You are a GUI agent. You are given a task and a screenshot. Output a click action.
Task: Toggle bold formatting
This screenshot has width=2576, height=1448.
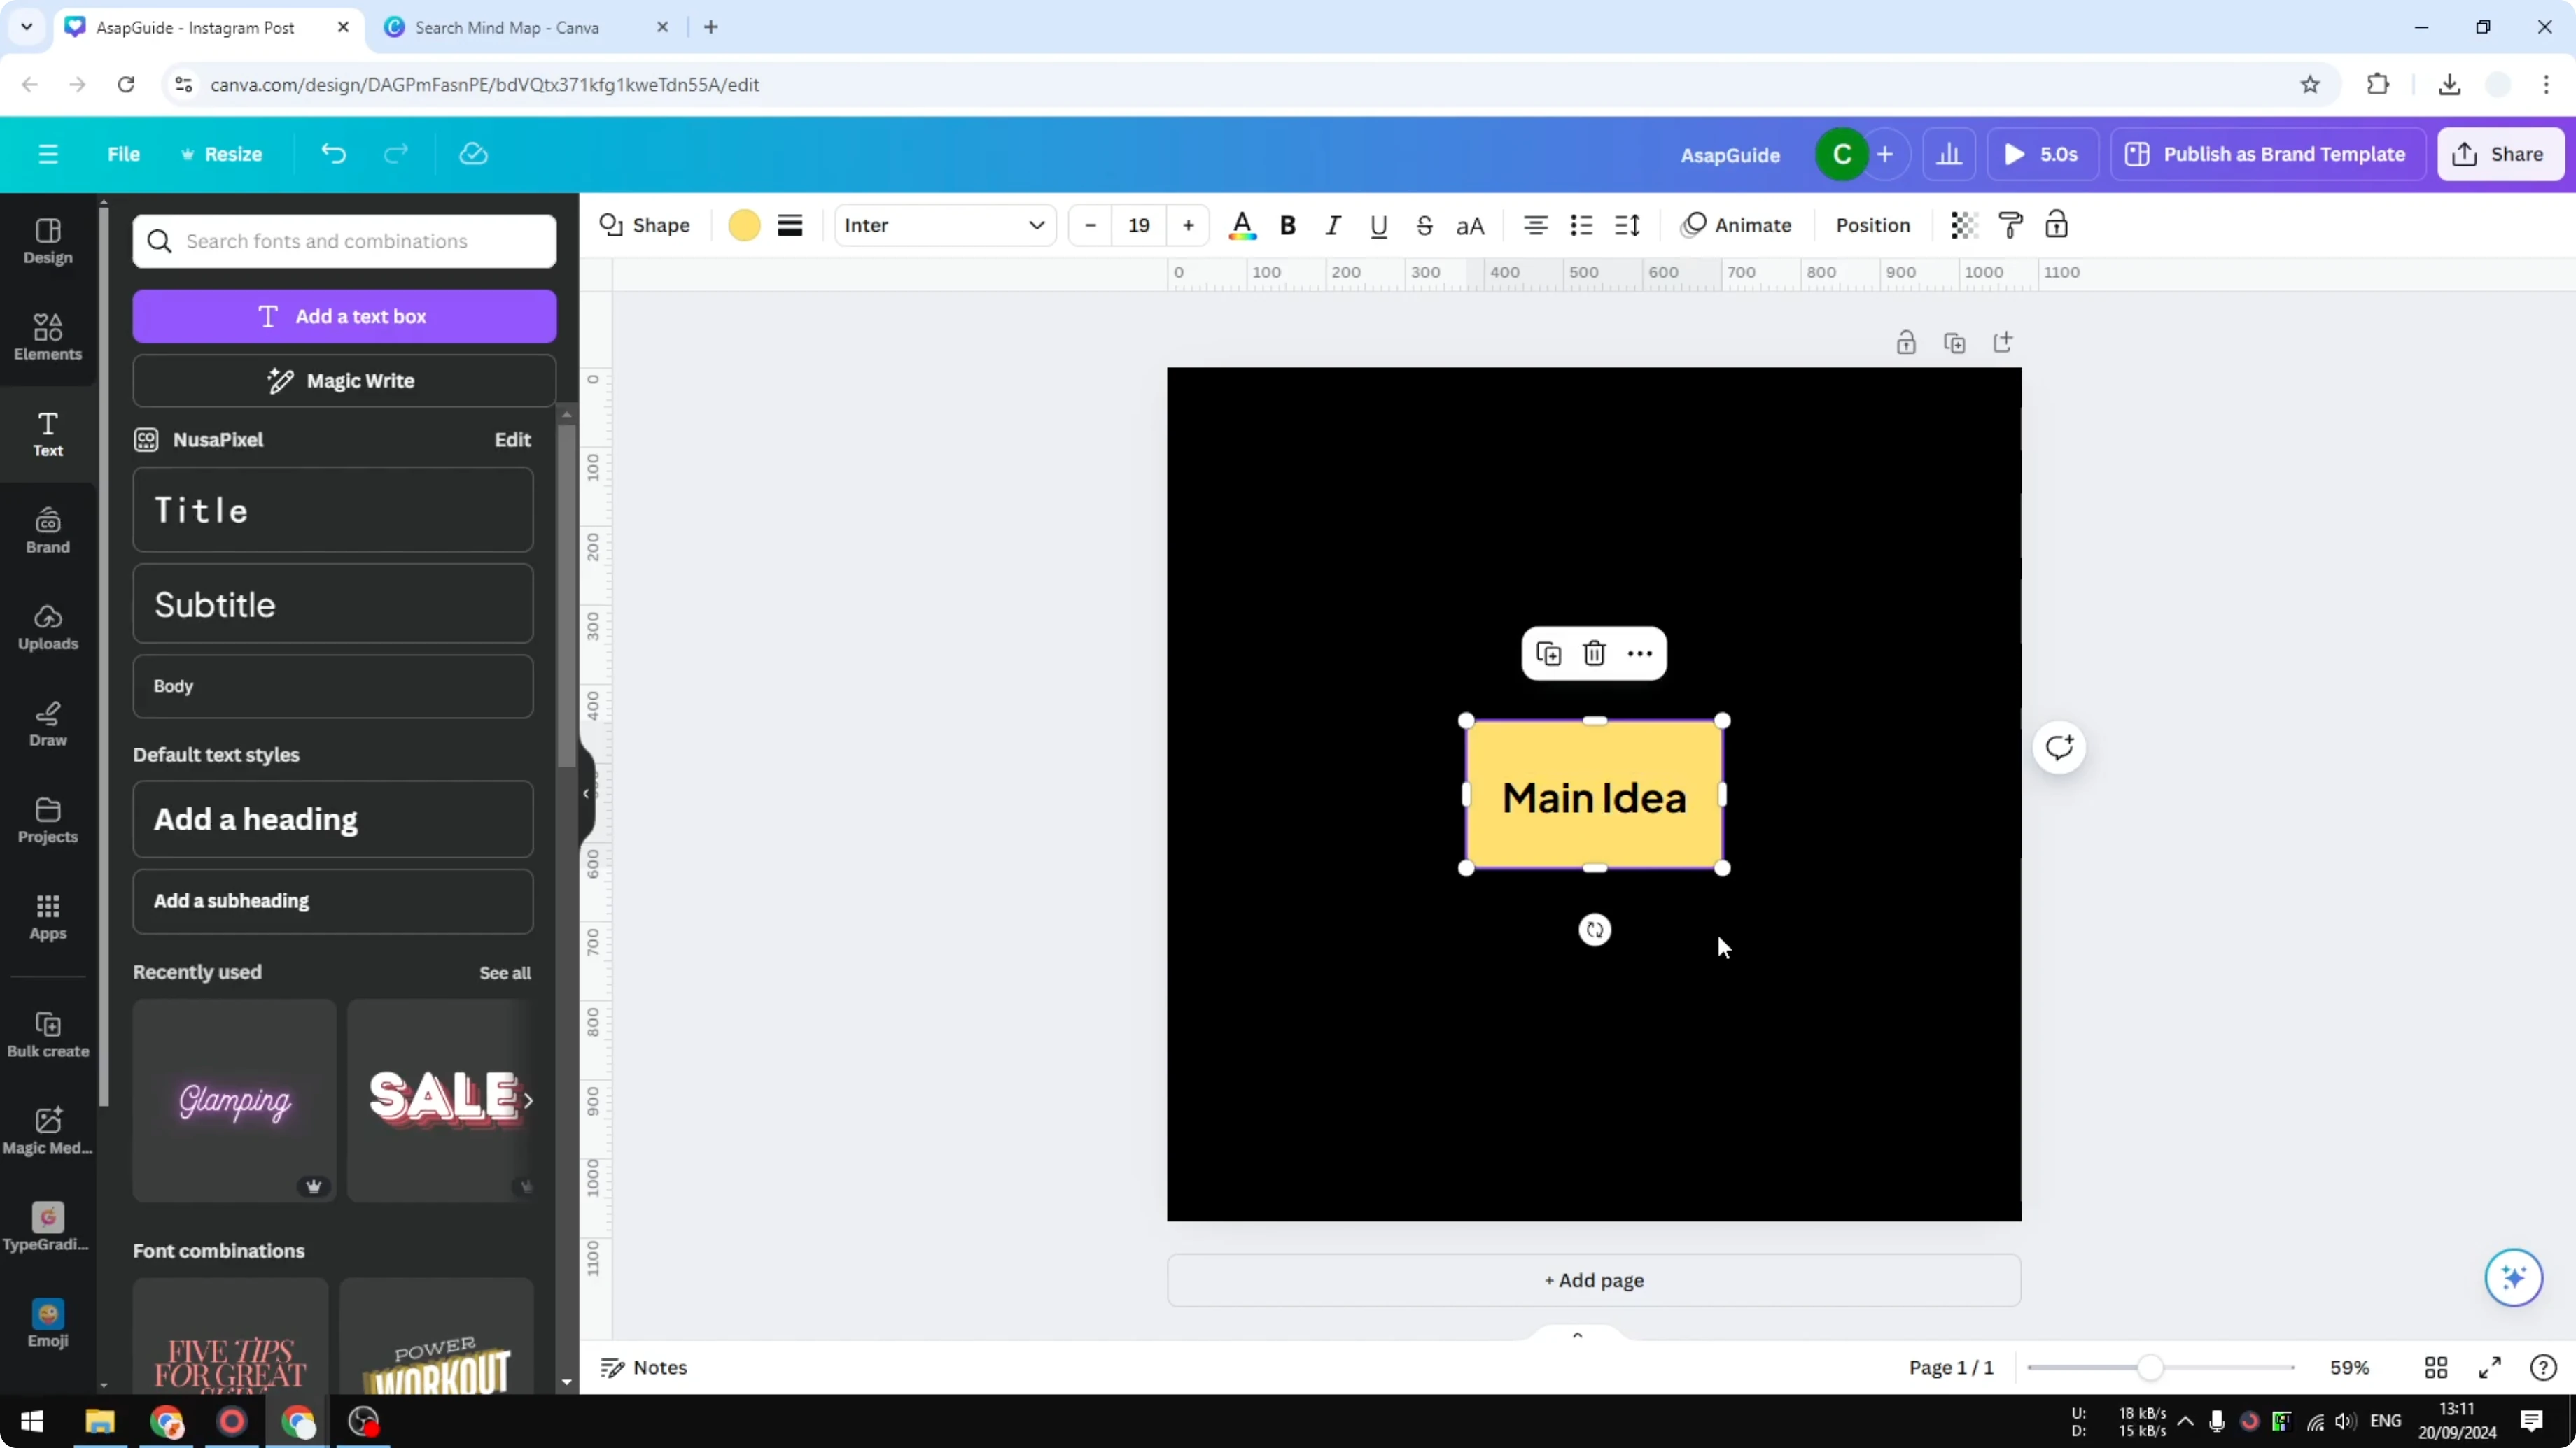[x=1288, y=225]
